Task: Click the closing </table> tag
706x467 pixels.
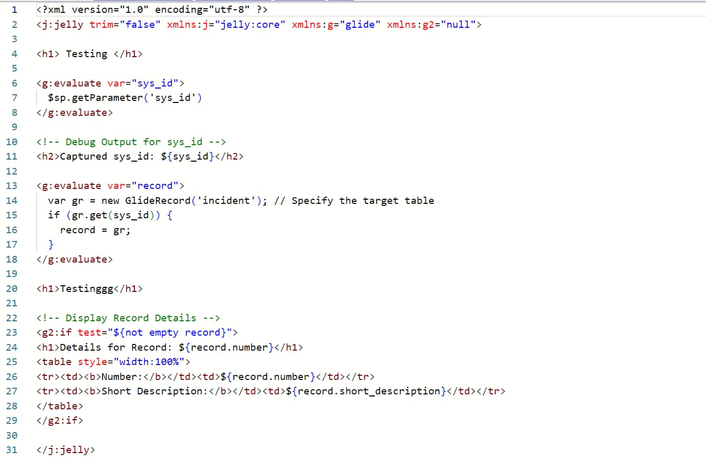Action: (x=60, y=406)
